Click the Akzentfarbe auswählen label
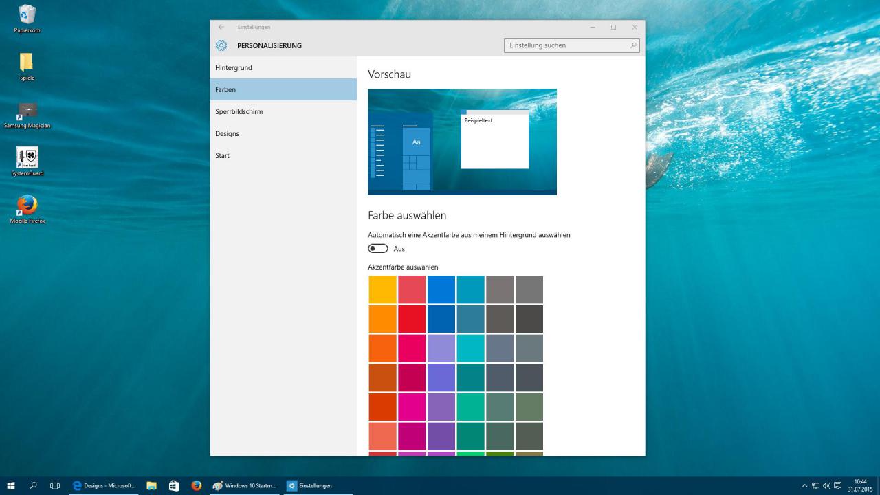Image resolution: width=880 pixels, height=495 pixels. [403, 267]
